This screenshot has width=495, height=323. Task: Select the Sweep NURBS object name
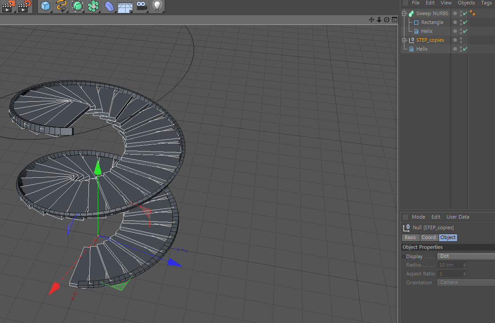[432, 13]
